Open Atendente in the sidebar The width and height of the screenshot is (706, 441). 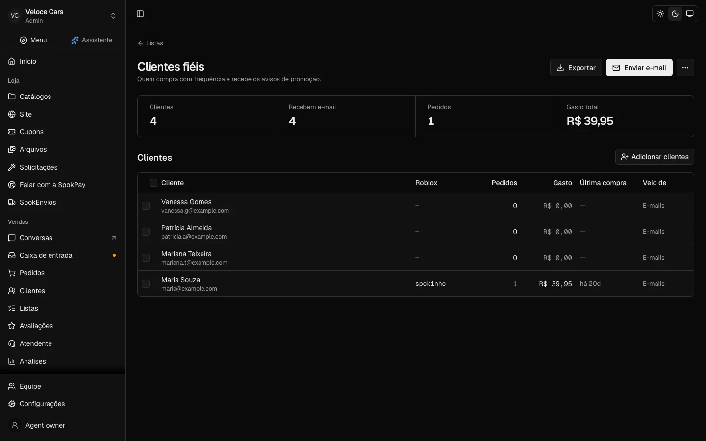click(62, 343)
